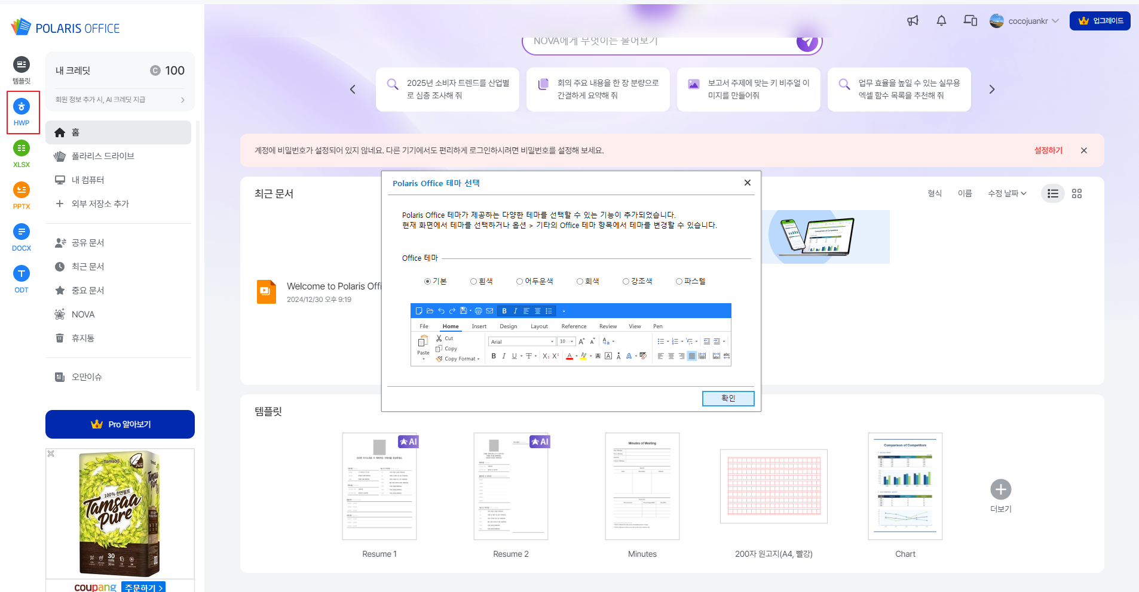Open the Resume 2 template thumbnail
This screenshot has width=1139, height=592.
point(511,486)
